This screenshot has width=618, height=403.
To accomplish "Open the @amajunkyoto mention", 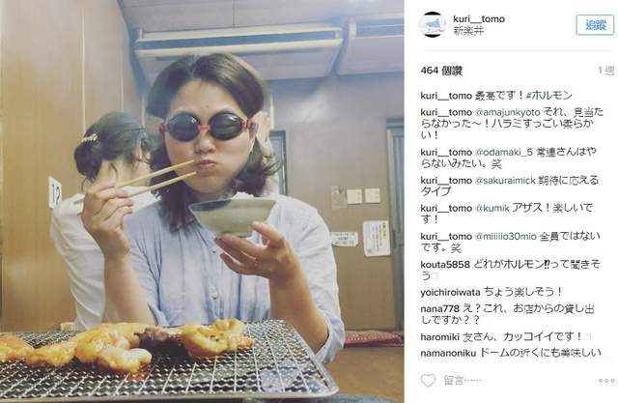I will click(x=507, y=112).
